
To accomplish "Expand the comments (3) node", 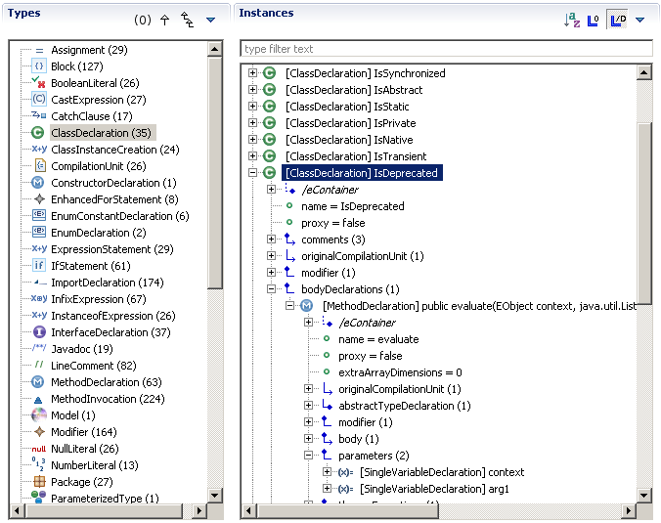I will tap(271, 239).
